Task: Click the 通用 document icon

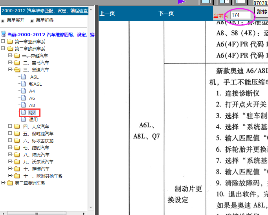Action: (24, 119)
